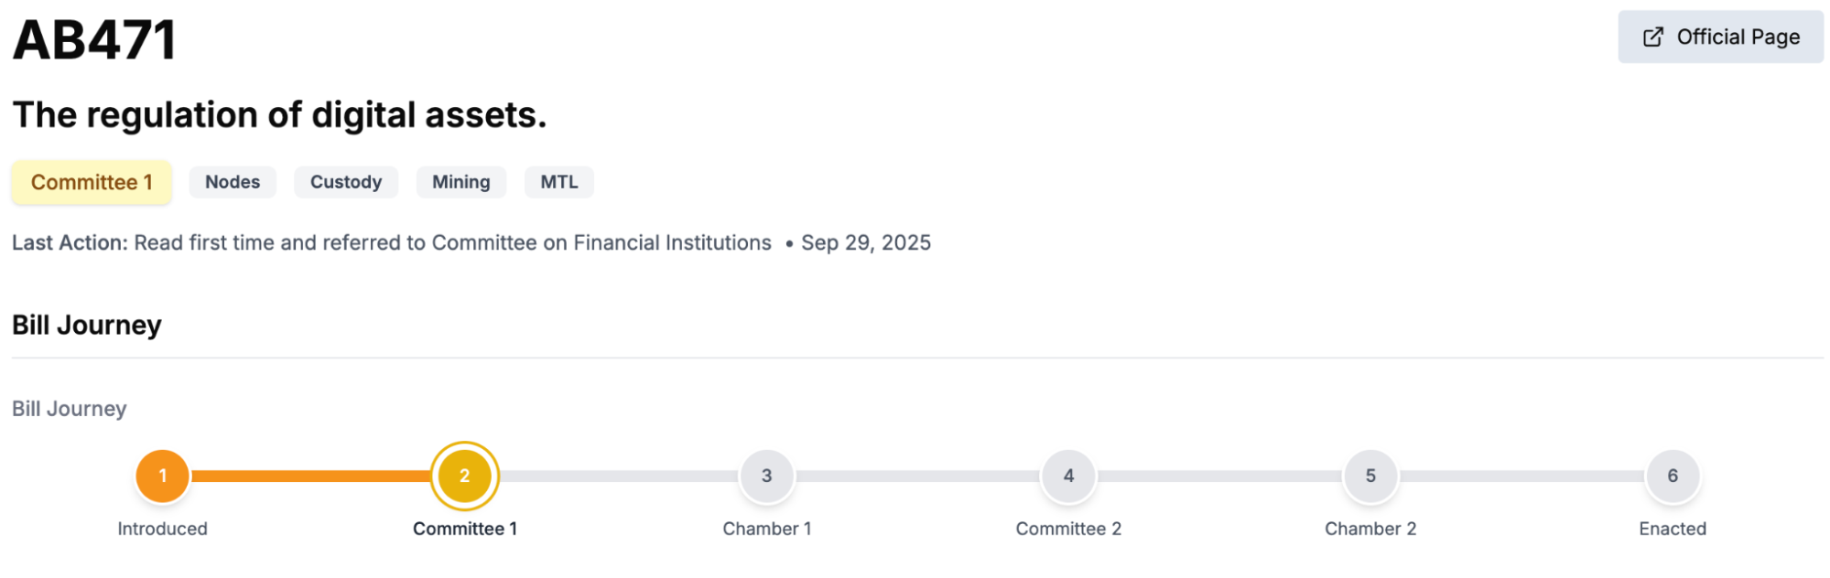Select the Custody tag
Screen dimensions: 1830x578
[345, 182]
